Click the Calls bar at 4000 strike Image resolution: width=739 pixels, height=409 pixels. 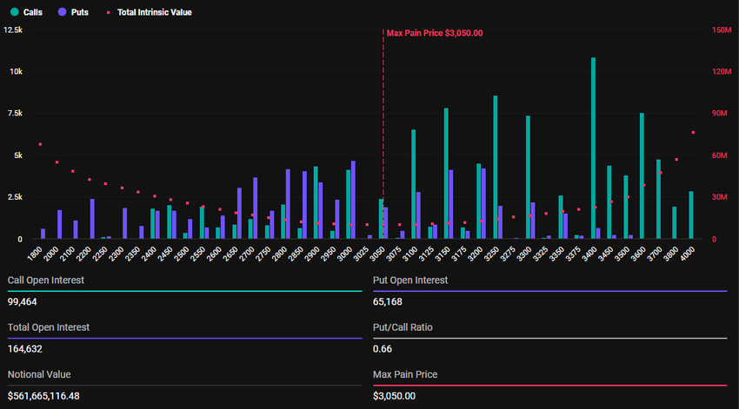point(691,214)
